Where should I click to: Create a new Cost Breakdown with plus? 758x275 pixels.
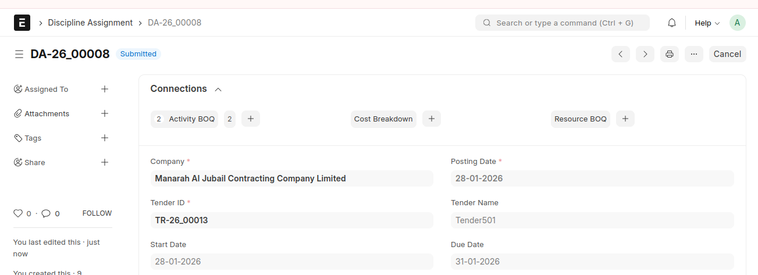(432, 119)
